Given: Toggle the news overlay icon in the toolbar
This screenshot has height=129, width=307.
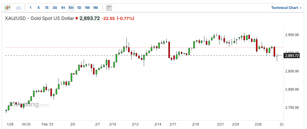Looking at the screenshot, I should pos(109,8).
